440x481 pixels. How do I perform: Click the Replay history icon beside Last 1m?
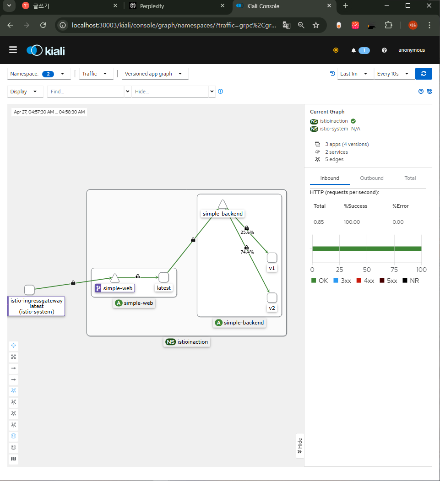tap(332, 74)
